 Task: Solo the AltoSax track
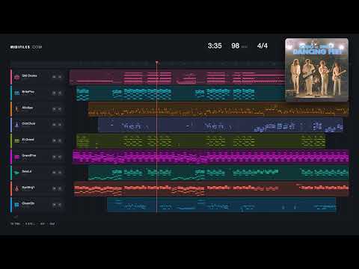pyautogui.click(x=60, y=109)
